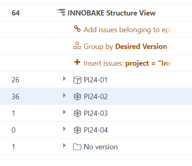
Task: Open the Group by Desired Version generator
Action: click(128, 46)
